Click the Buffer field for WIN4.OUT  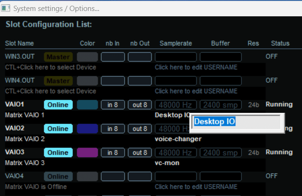(x=221, y=81)
